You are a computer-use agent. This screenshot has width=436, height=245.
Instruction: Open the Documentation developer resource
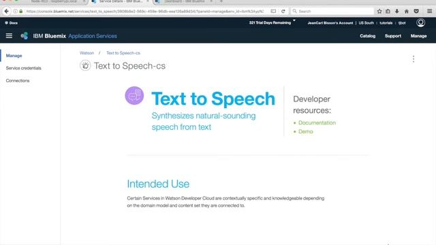click(317, 122)
